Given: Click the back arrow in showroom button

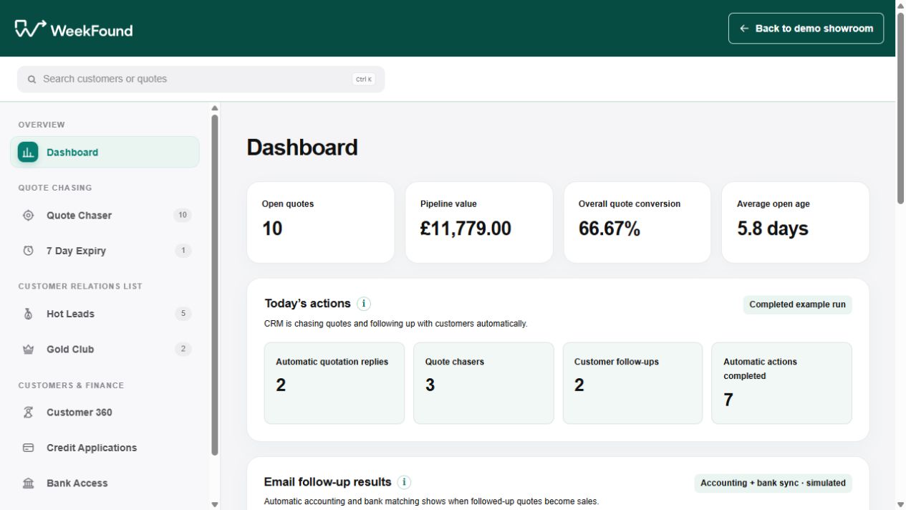Looking at the screenshot, I should coord(744,29).
